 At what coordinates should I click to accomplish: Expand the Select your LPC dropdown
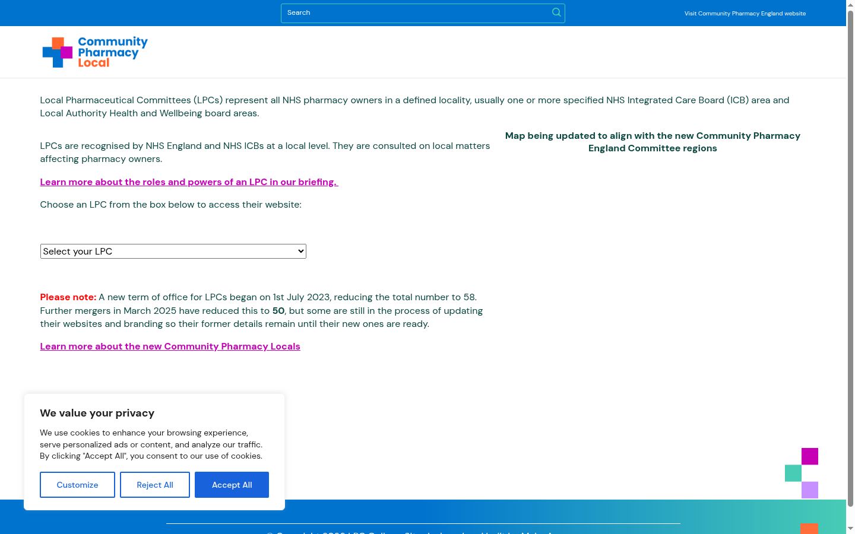pos(173,252)
